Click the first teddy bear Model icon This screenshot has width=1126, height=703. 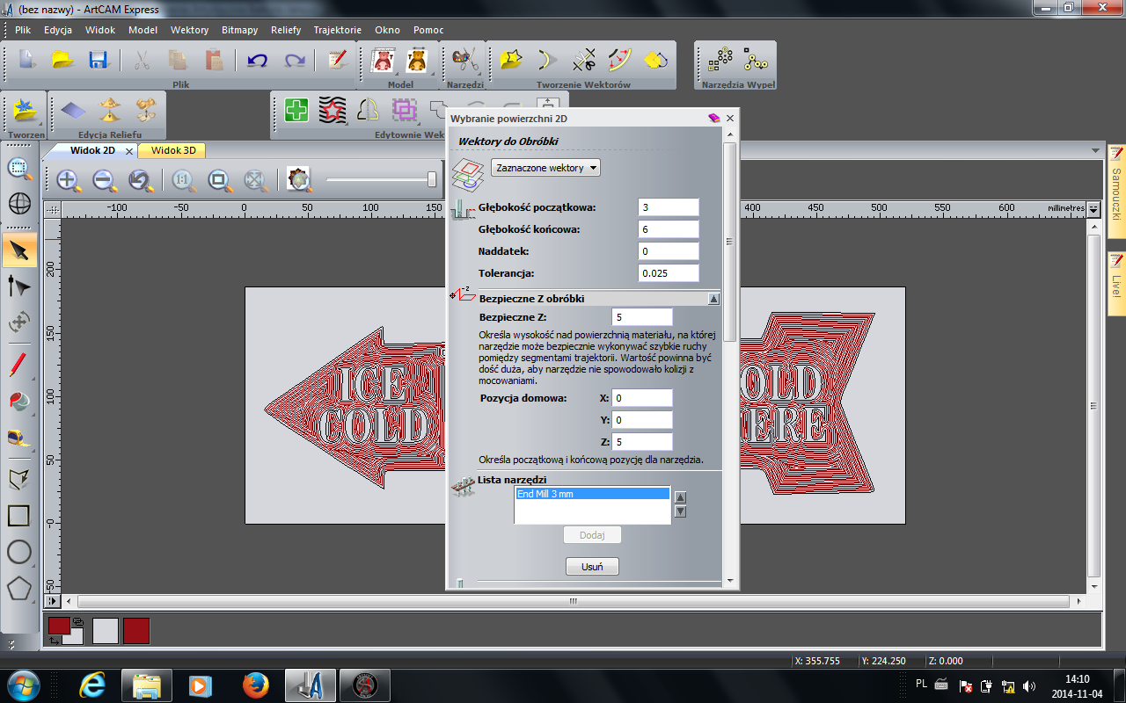point(383,60)
